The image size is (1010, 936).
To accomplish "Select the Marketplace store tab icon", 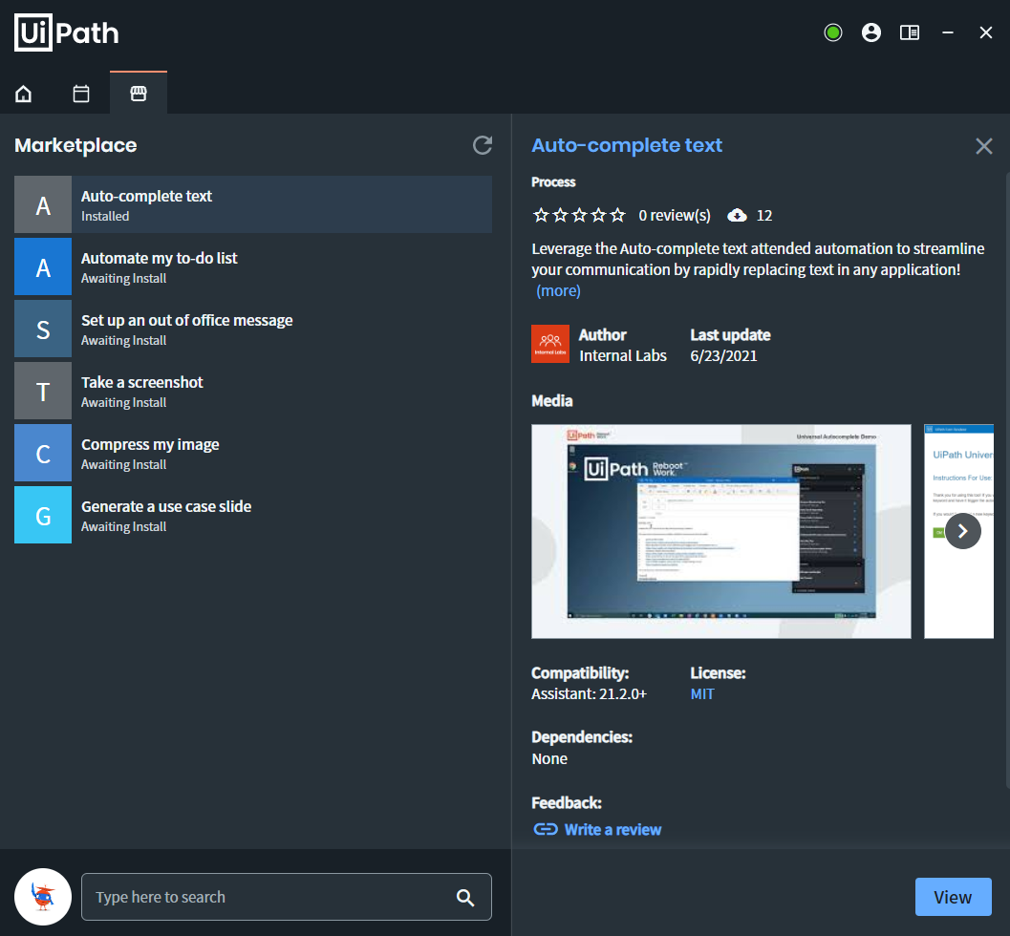I will click(x=139, y=94).
